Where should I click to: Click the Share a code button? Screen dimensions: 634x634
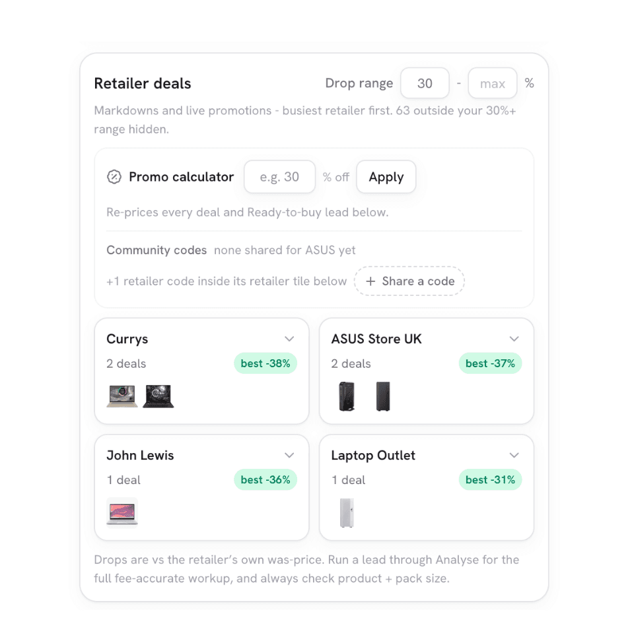(x=409, y=281)
